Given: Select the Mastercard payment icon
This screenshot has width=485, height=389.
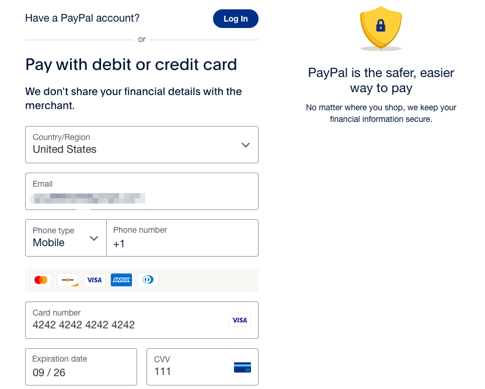Looking at the screenshot, I should pyautogui.click(x=40, y=280).
